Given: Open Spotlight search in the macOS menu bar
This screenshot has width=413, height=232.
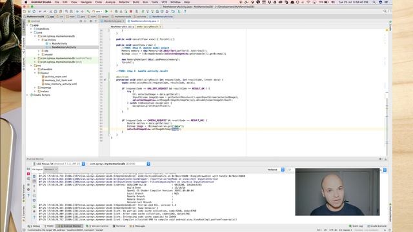Looking at the screenshot, I should (374, 2).
